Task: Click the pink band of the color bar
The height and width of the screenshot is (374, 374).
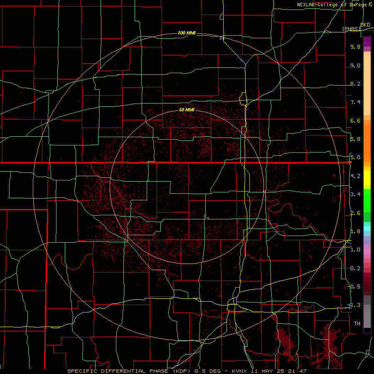Action: [367, 252]
